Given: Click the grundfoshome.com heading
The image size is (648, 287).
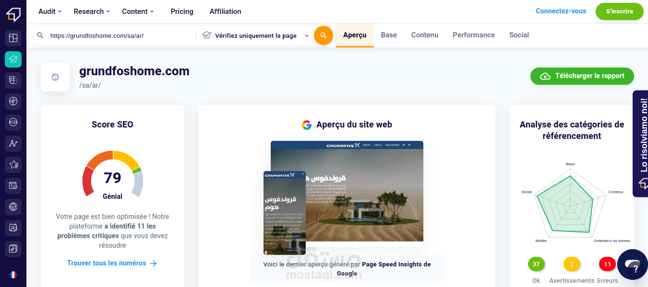Looking at the screenshot, I should (x=134, y=71).
